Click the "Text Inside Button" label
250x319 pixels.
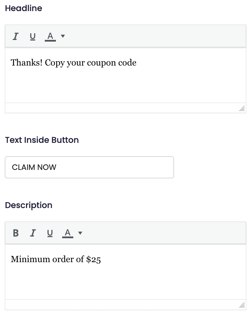click(42, 140)
